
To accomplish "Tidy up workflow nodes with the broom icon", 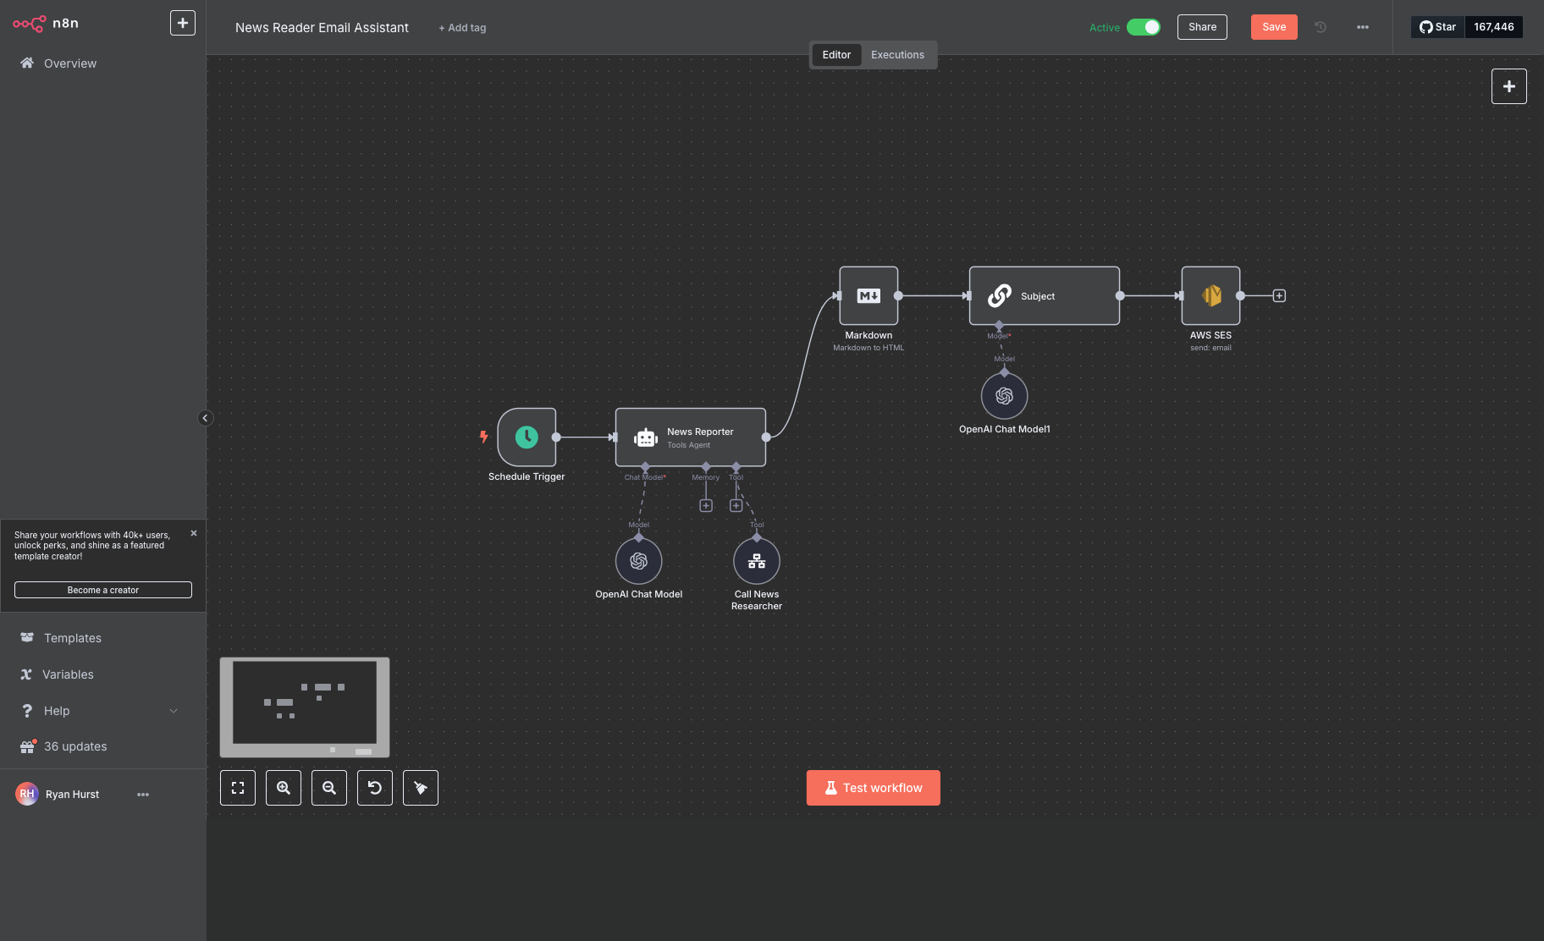I will pos(421,788).
